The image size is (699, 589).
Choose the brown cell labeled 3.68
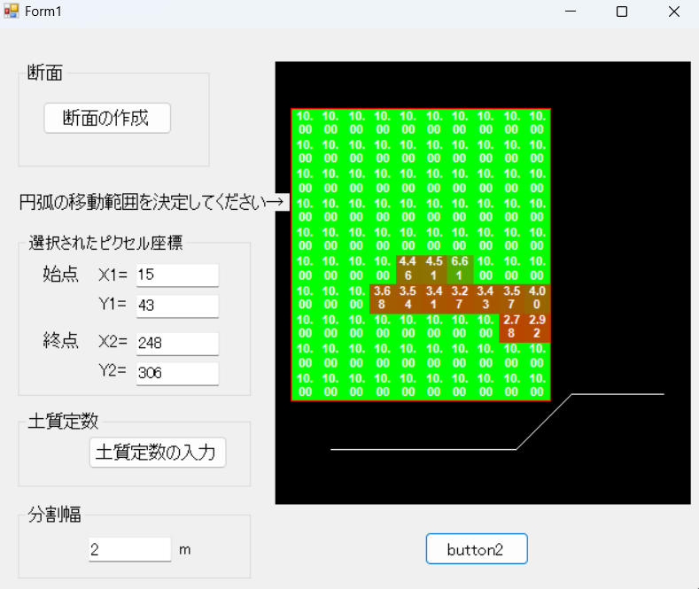(x=382, y=298)
